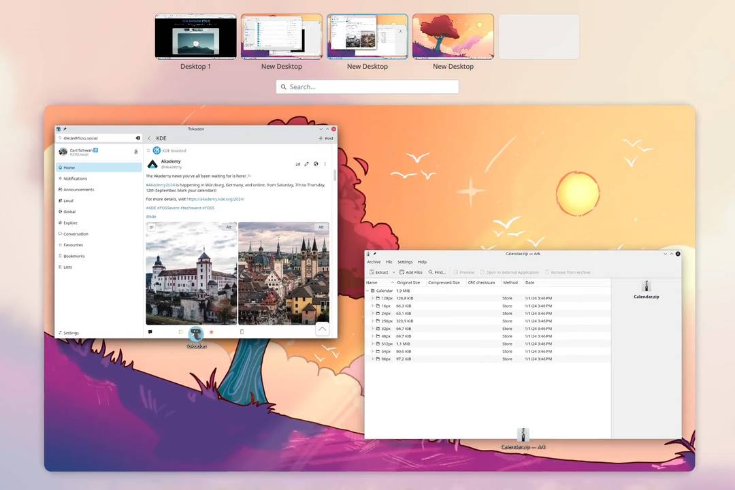Open Ark's Settings menu
735x490 pixels.
click(405, 262)
